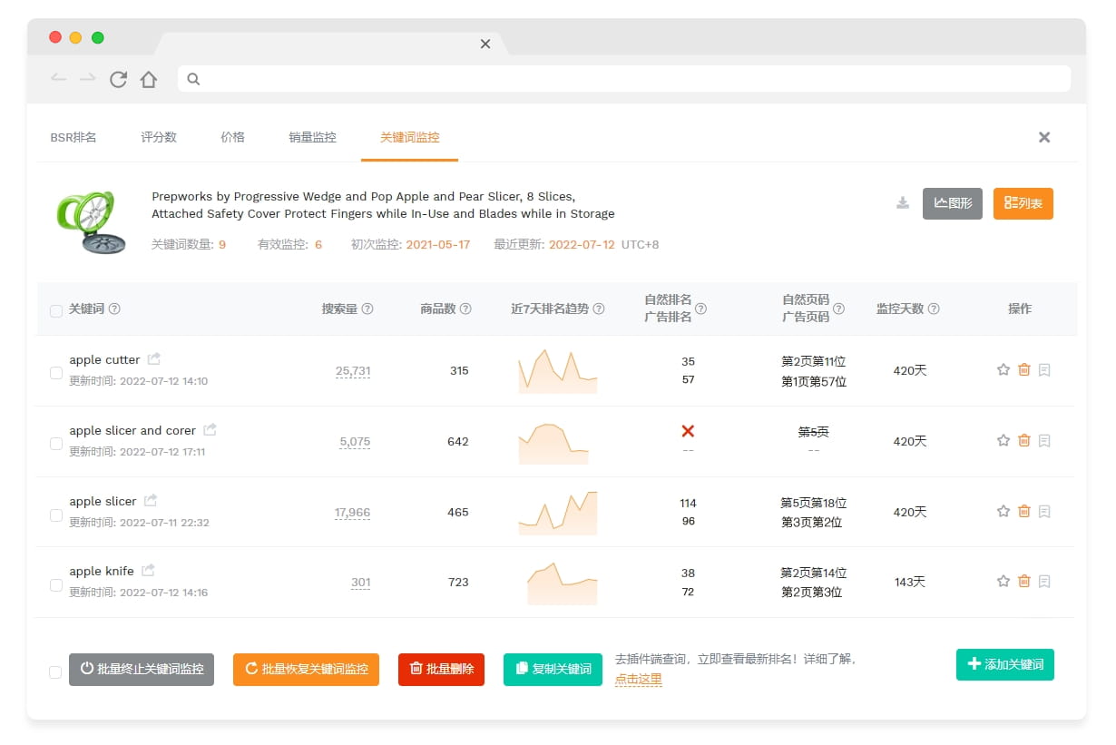Delete apple slicer using the trash icon
The height and width of the screenshot is (745, 1116).
point(1023,511)
